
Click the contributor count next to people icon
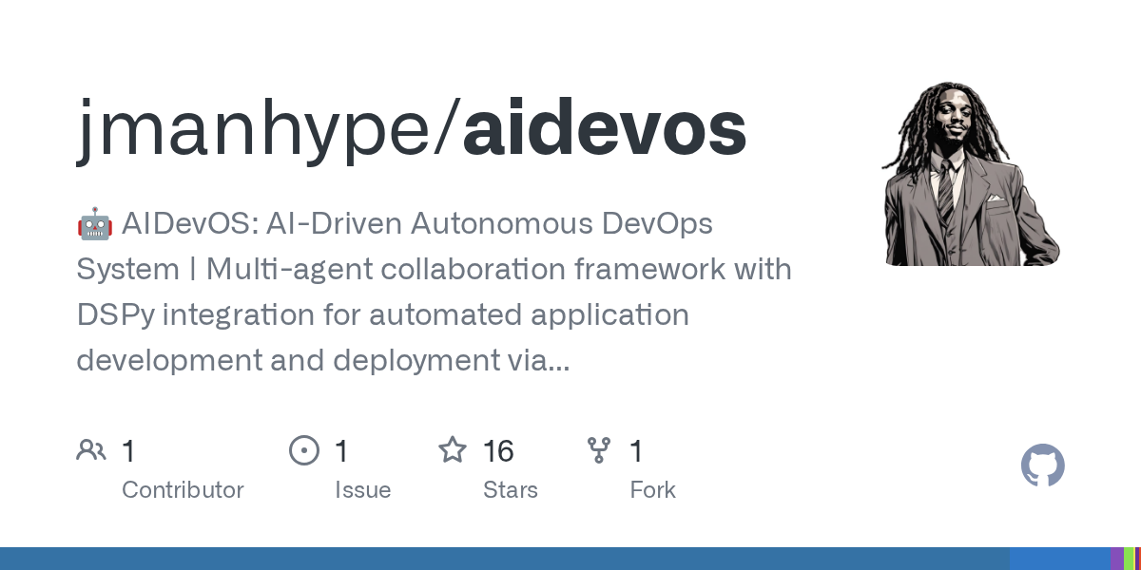pos(128,450)
